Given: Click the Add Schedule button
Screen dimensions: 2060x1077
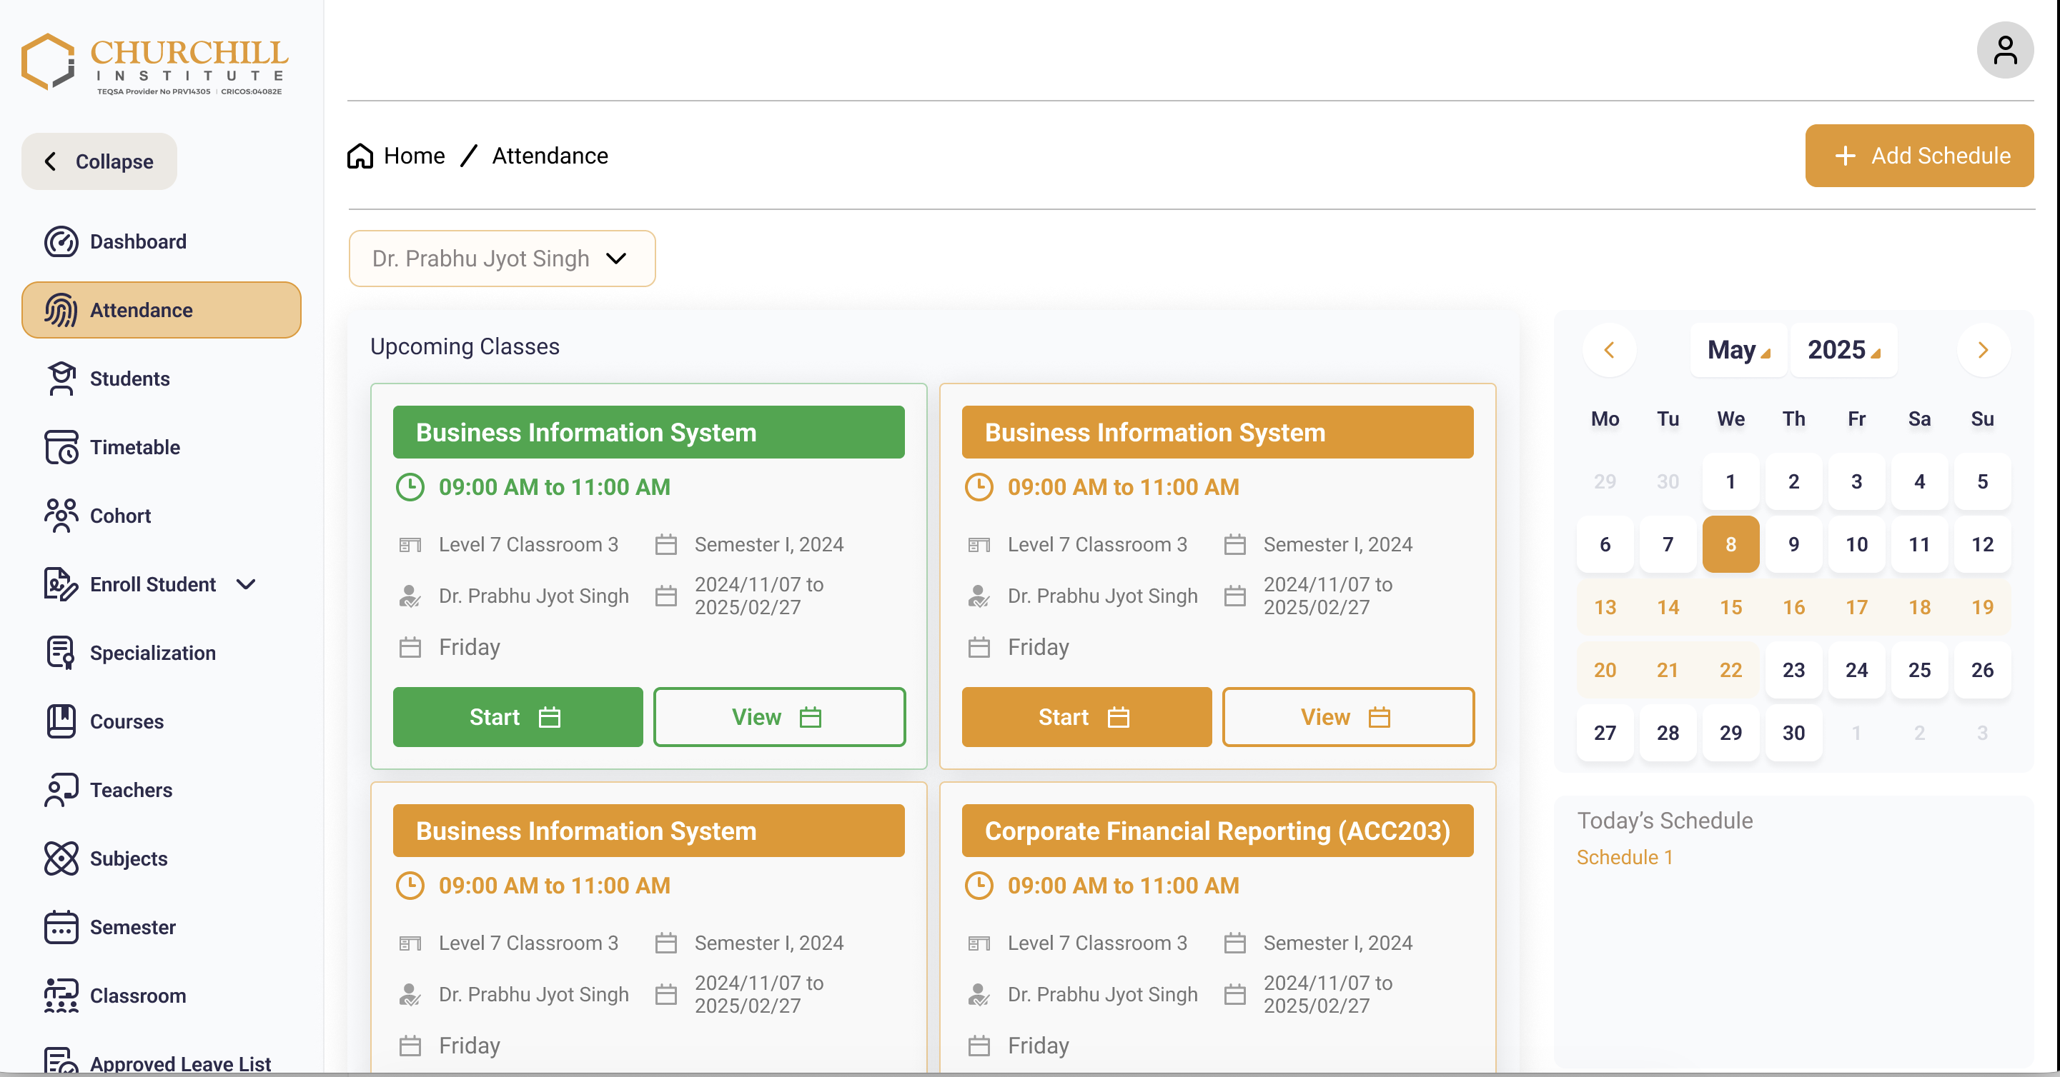Looking at the screenshot, I should 1918,156.
